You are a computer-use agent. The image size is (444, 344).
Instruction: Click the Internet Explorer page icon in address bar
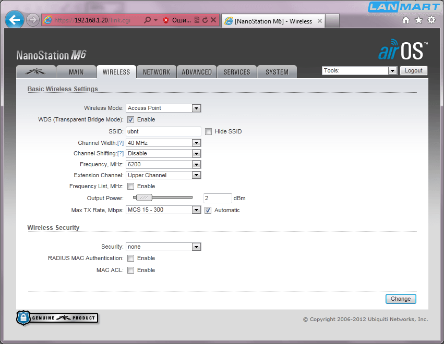[x=47, y=20]
